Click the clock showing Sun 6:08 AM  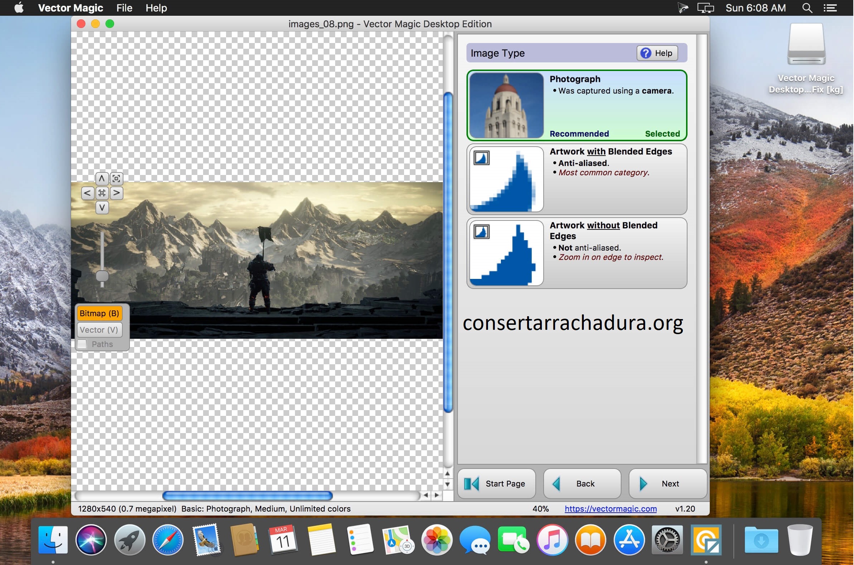(755, 8)
